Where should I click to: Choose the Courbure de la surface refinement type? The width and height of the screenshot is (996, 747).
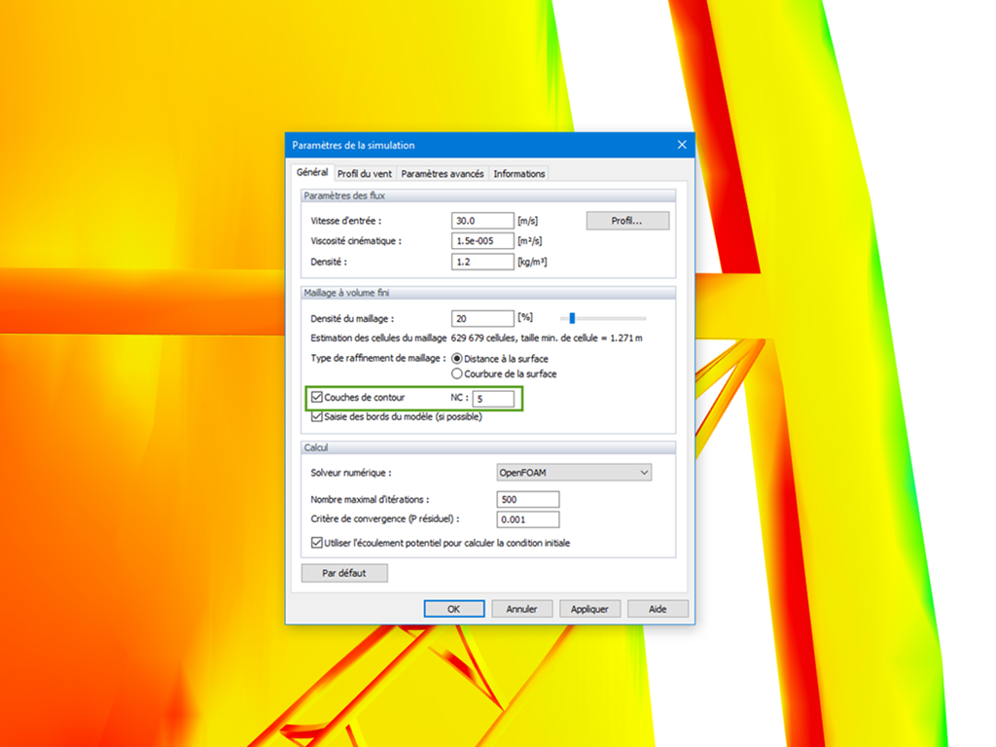pyautogui.click(x=457, y=373)
